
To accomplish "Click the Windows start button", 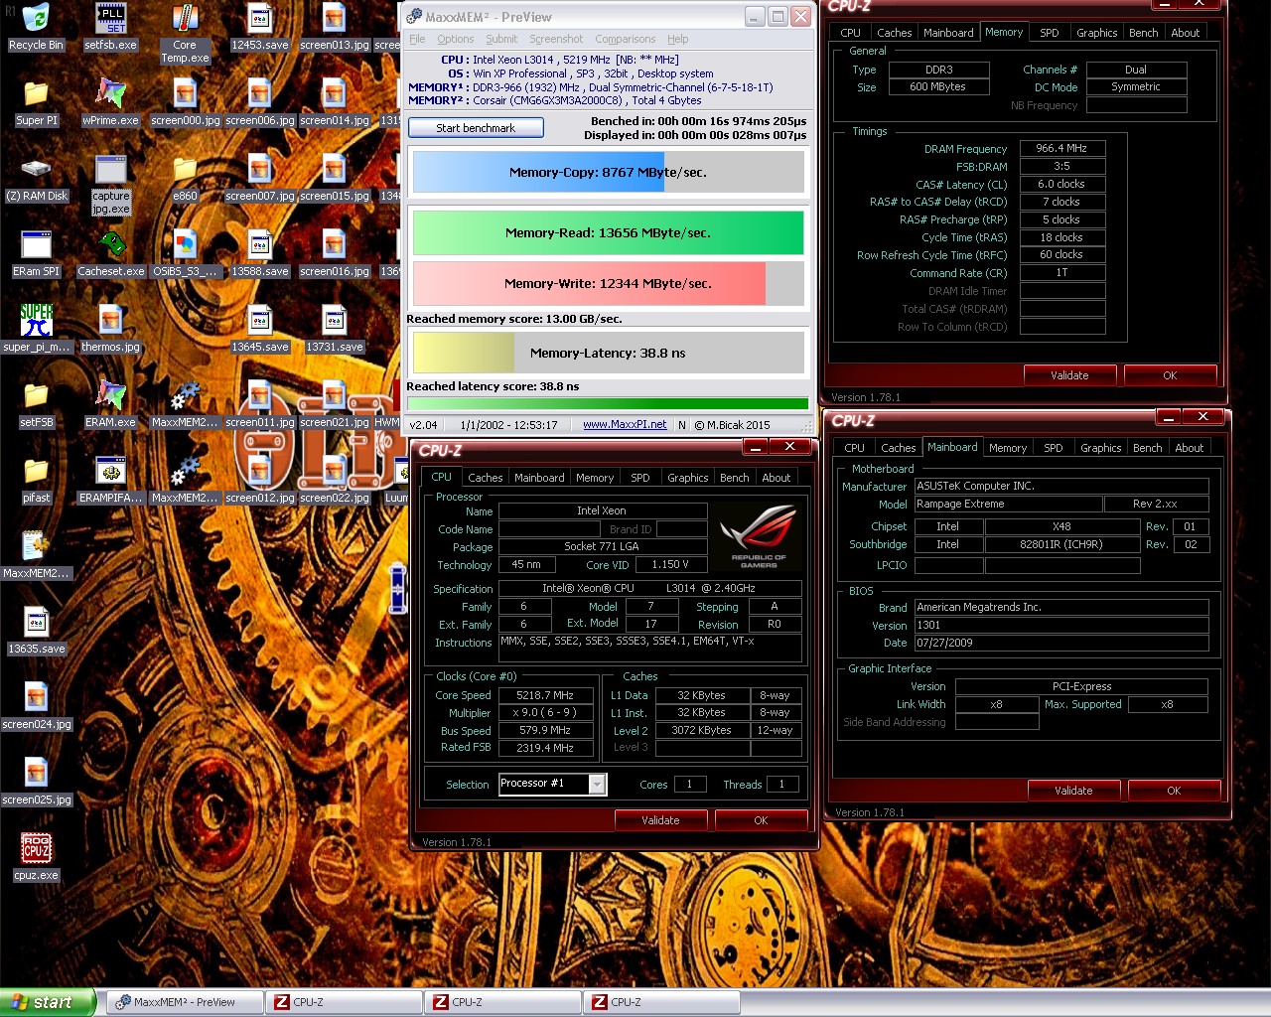I will [x=48, y=1002].
